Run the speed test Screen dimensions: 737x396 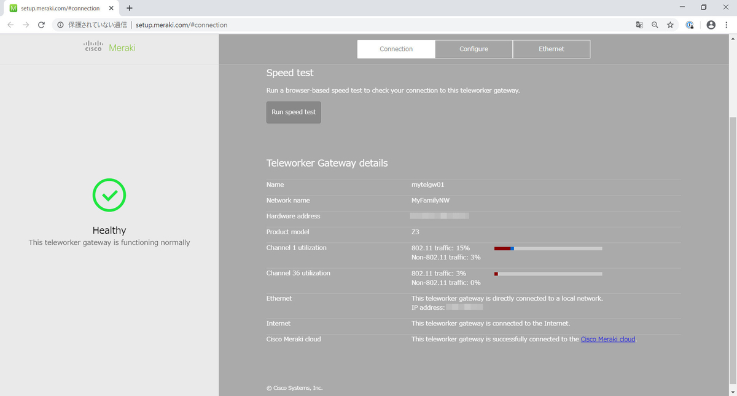tap(294, 113)
